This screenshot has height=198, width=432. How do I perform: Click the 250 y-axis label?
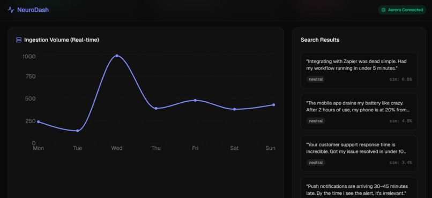pyautogui.click(x=31, y=121)
